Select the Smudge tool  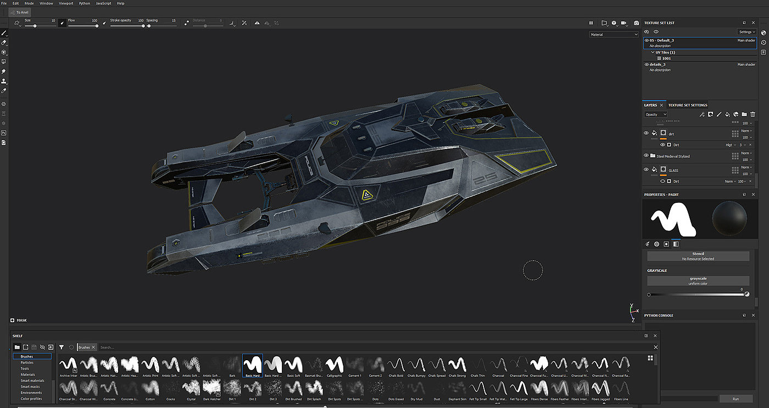point(4,71)
